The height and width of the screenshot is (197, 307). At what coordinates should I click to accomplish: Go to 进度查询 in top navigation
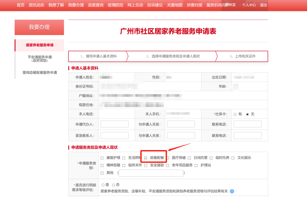[x=96, y=5]
